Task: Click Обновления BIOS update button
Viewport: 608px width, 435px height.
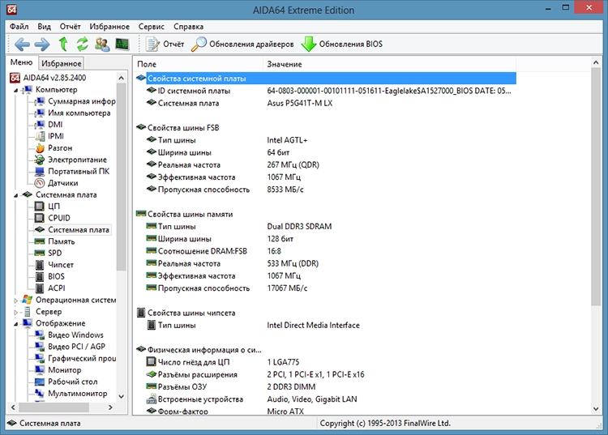Action: [x=341, y=44]
